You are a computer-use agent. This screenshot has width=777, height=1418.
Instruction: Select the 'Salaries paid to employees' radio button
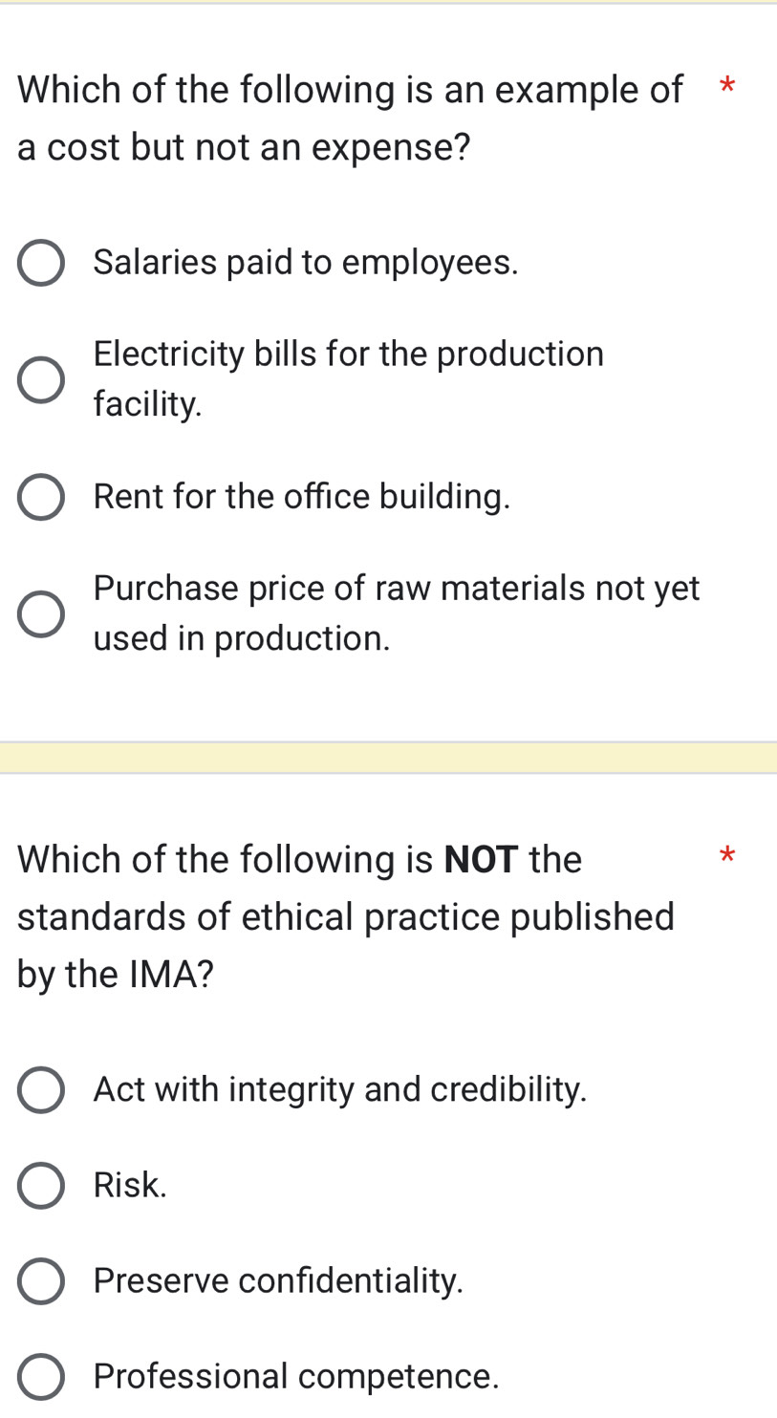[x=41, y=264]
